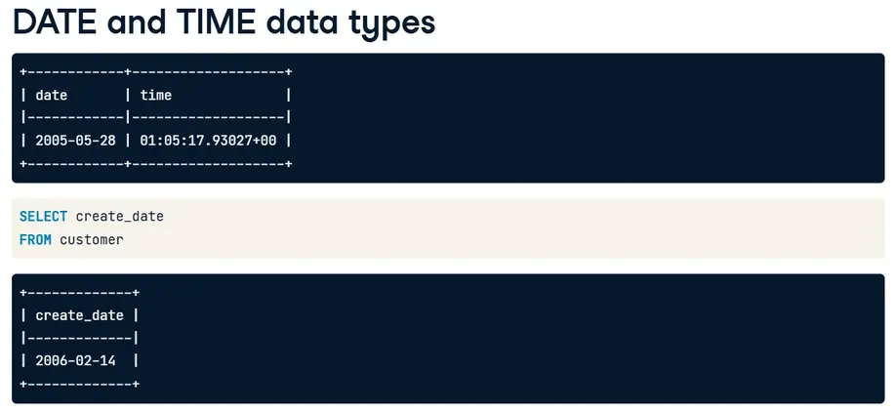Select the "time" column header
895x413 pixels.
(156, 95)
